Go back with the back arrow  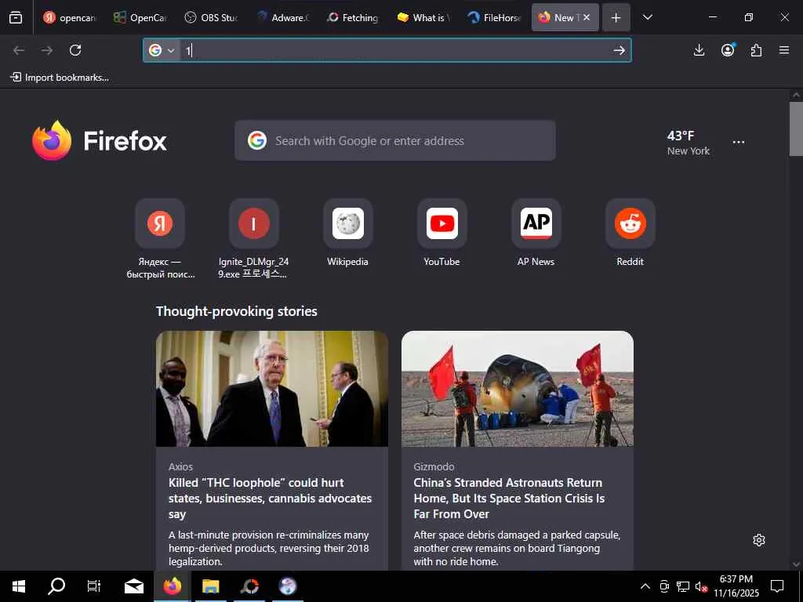[19, 50]
